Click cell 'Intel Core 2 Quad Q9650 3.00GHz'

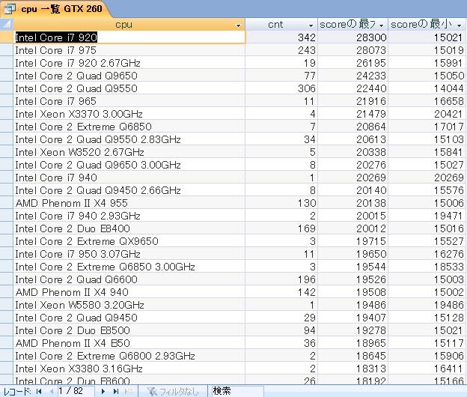(129, 165)
